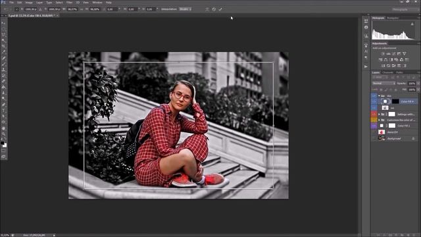421x237 pixels.
Task: Add a Vibrance adjustment
Action: coord(405,54)
